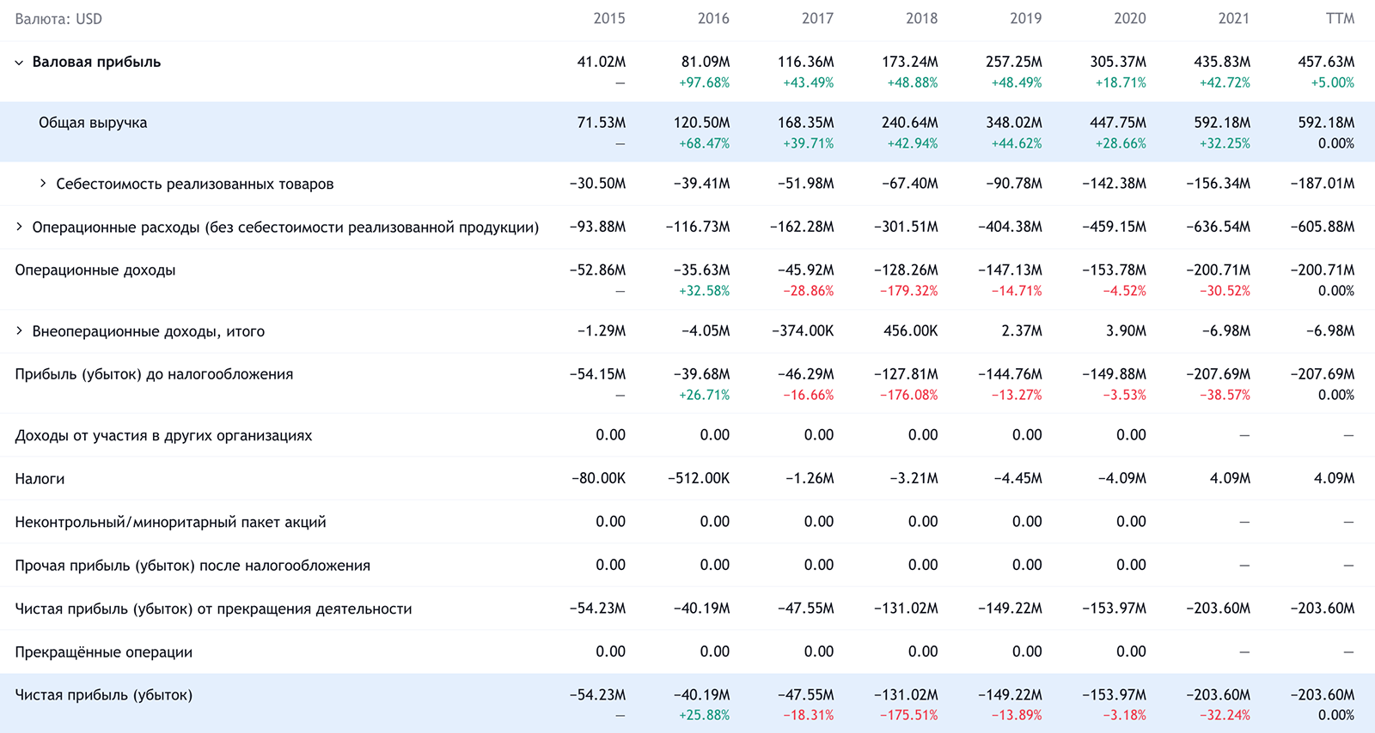Click the 2019 column header

1025,19
